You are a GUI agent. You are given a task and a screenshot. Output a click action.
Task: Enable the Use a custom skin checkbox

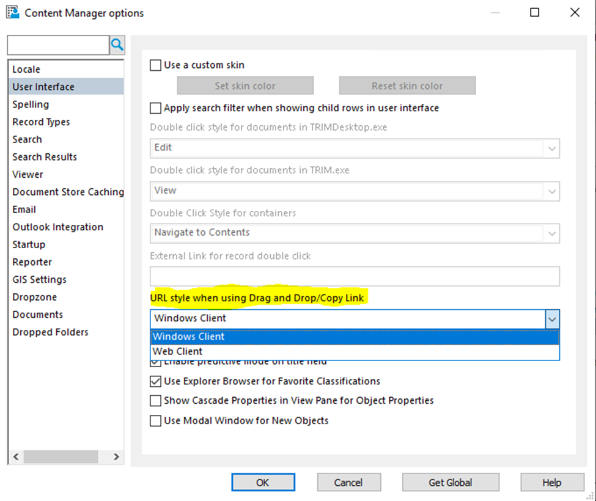click(155, 65)
